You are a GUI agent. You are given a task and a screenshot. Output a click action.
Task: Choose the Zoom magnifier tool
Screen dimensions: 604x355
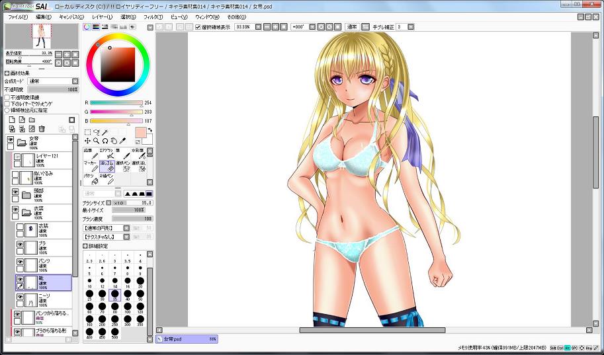97,141
